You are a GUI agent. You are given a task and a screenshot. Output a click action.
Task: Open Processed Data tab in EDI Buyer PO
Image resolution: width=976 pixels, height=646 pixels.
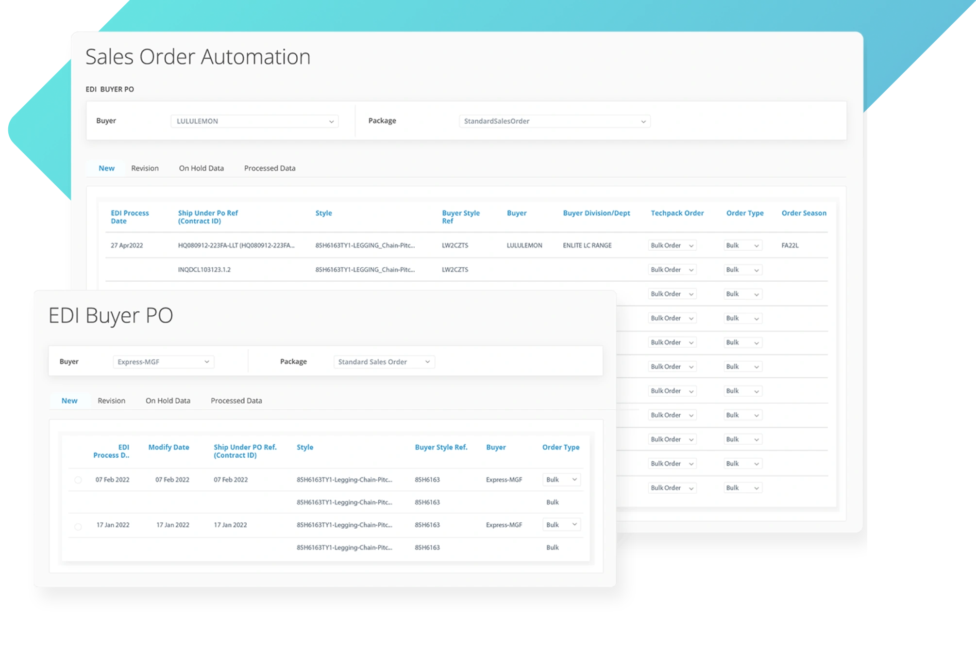[236, 401]
